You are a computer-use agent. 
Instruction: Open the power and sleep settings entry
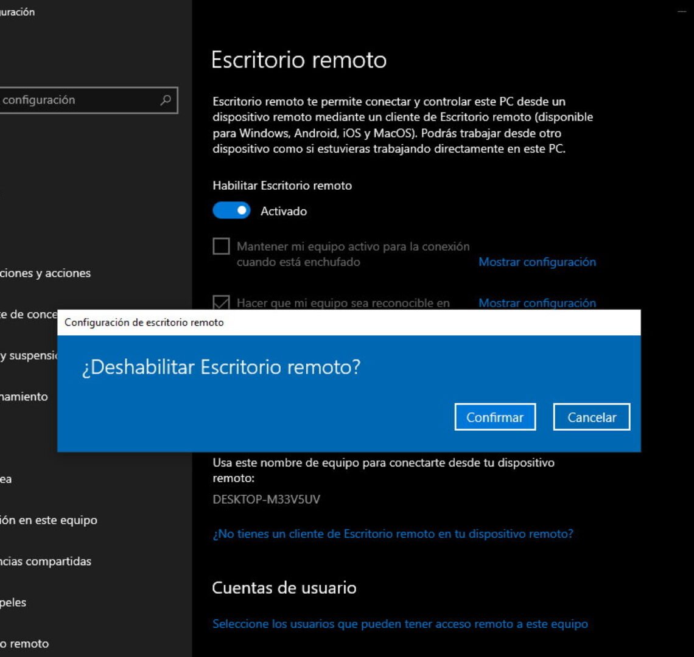click(x=27, y=355)
